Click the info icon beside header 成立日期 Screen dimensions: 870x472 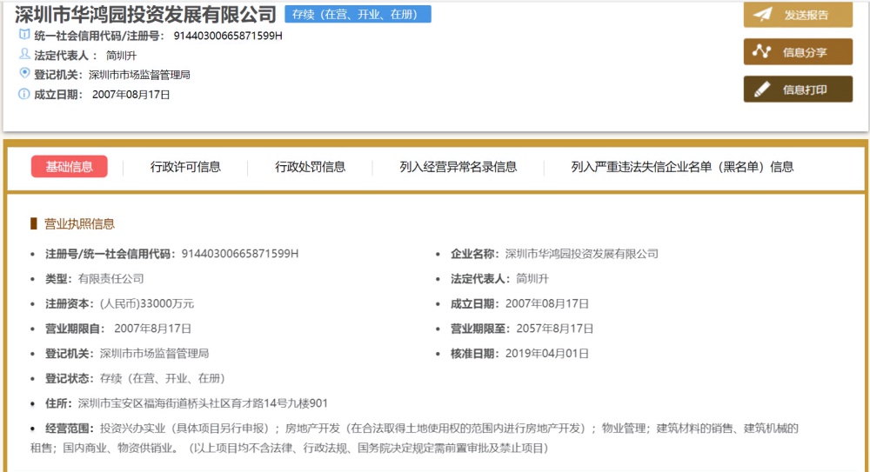click(x=24, y=94)
